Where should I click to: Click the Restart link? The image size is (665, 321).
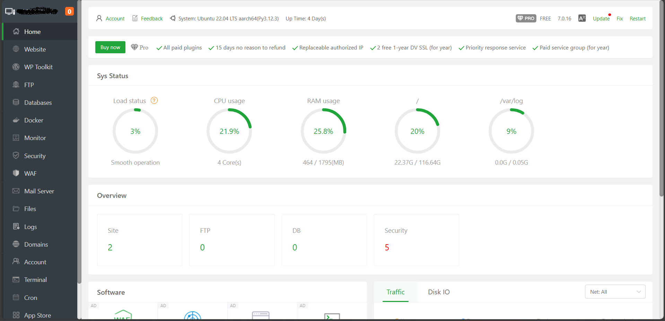[637, 19]
